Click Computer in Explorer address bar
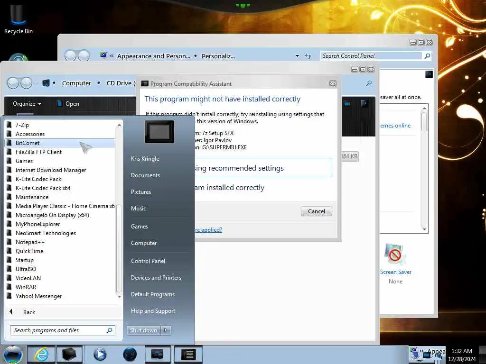486x364 pixels. point(76,83)
